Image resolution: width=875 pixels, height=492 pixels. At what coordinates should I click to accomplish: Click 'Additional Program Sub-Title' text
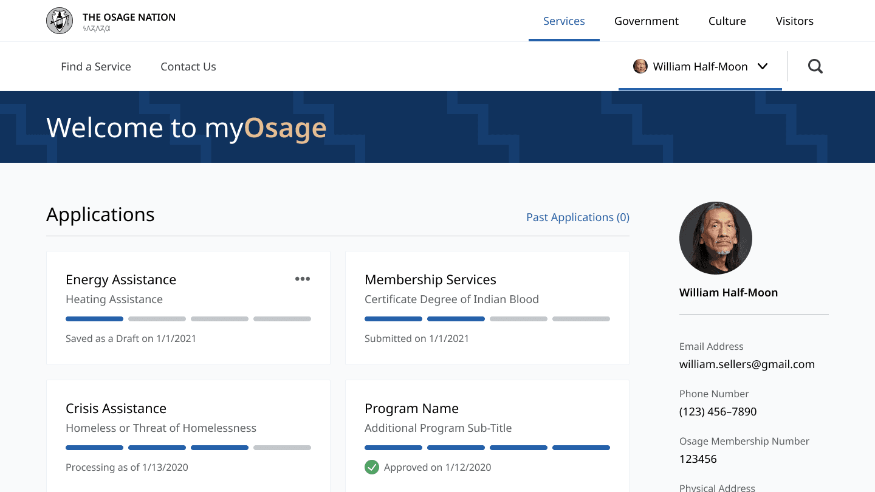(438, 428)
